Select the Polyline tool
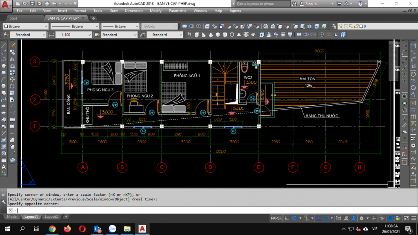The width and height of the screenshot is (418, 235). click(4, 59)
